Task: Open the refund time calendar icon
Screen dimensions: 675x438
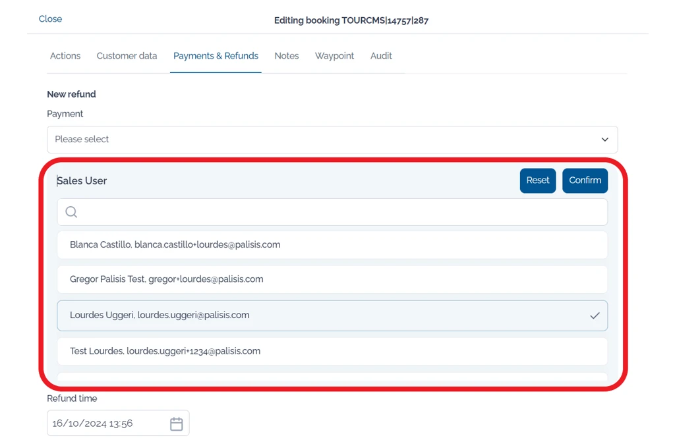Action: pos(177,424)
